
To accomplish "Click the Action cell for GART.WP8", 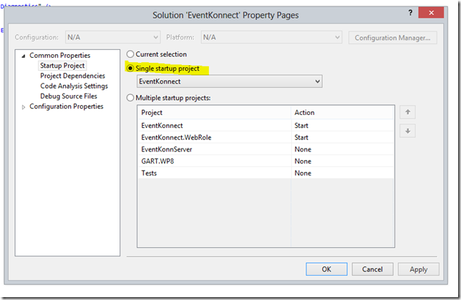I will coord(342,161).
